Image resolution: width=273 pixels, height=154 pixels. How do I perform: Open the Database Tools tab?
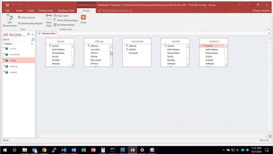point(66,11)
